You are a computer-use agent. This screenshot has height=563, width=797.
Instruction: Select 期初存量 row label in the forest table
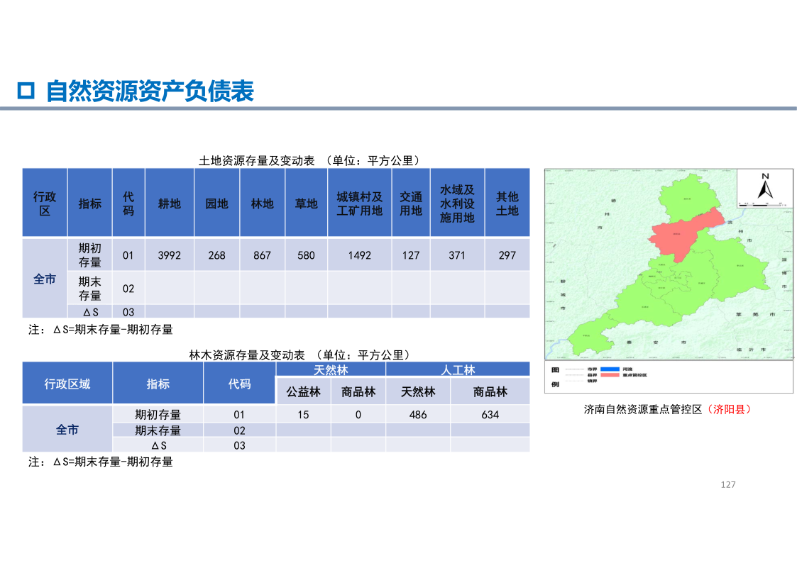tap(158, 415)
